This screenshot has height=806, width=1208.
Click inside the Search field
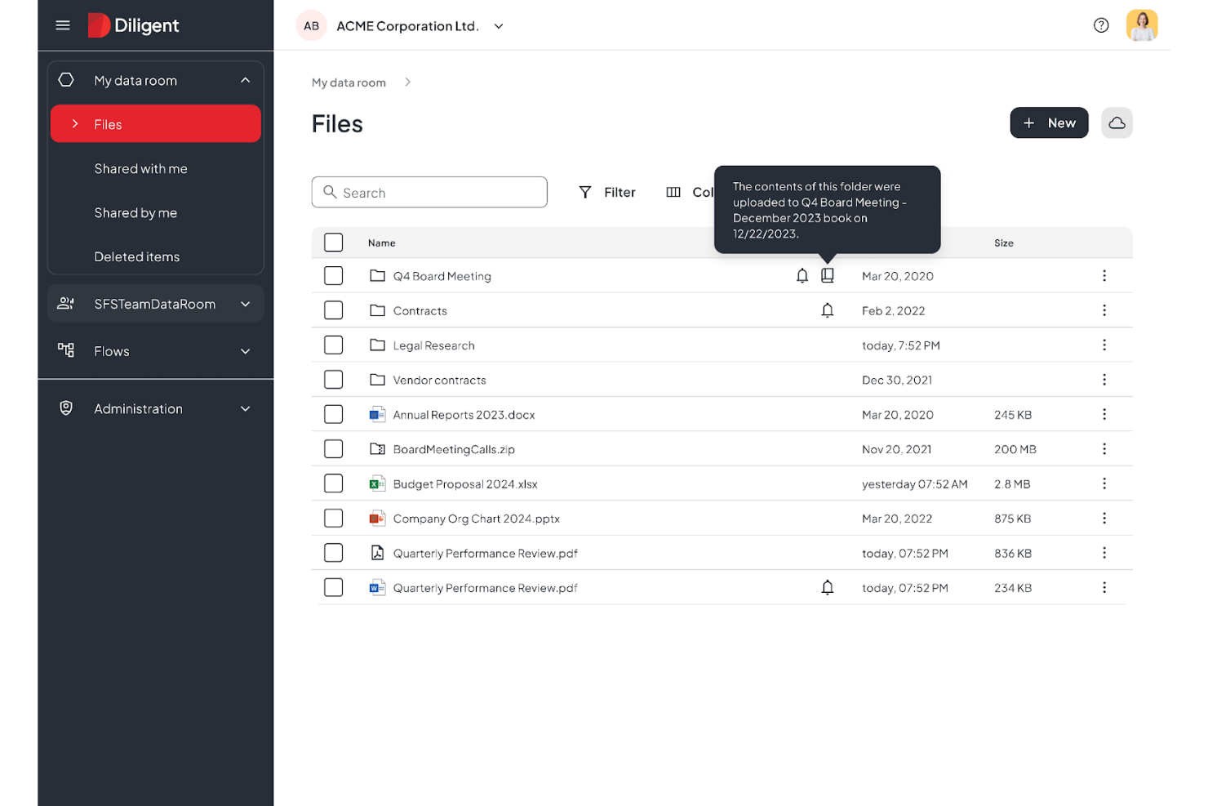click(429, 192)
